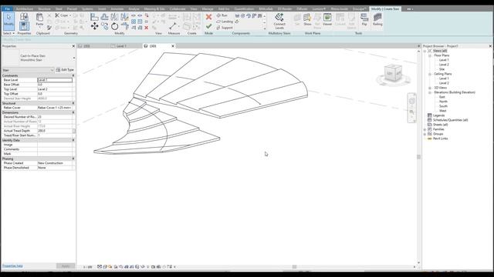Image resolution: width=494 pixels, height=277 pixels.
Task: Switch to the Level 1 view tab
Action: 121,46
